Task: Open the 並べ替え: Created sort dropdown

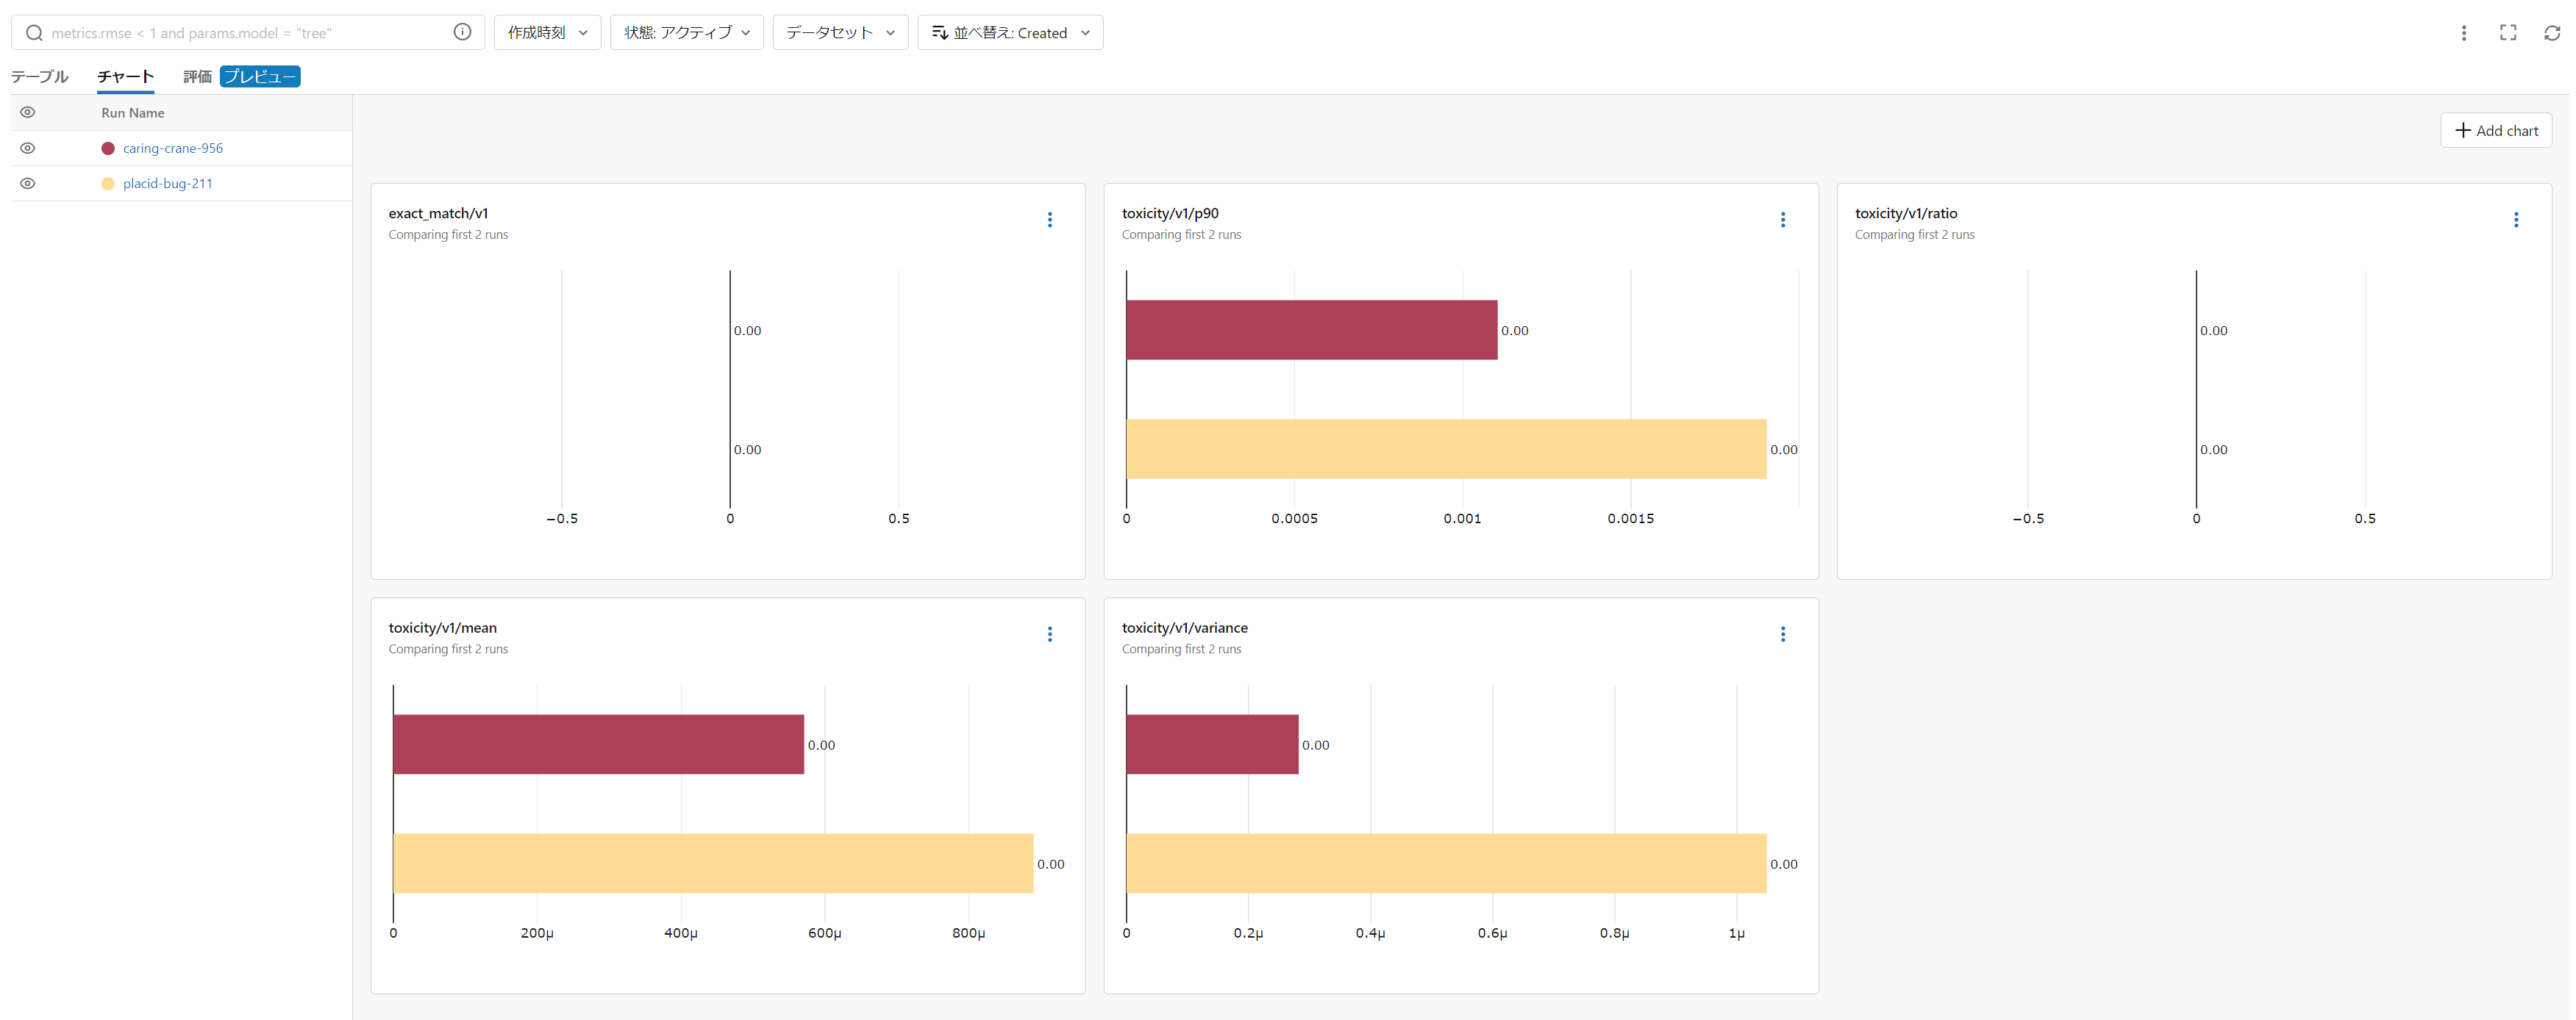Action: click(1010, 33)
